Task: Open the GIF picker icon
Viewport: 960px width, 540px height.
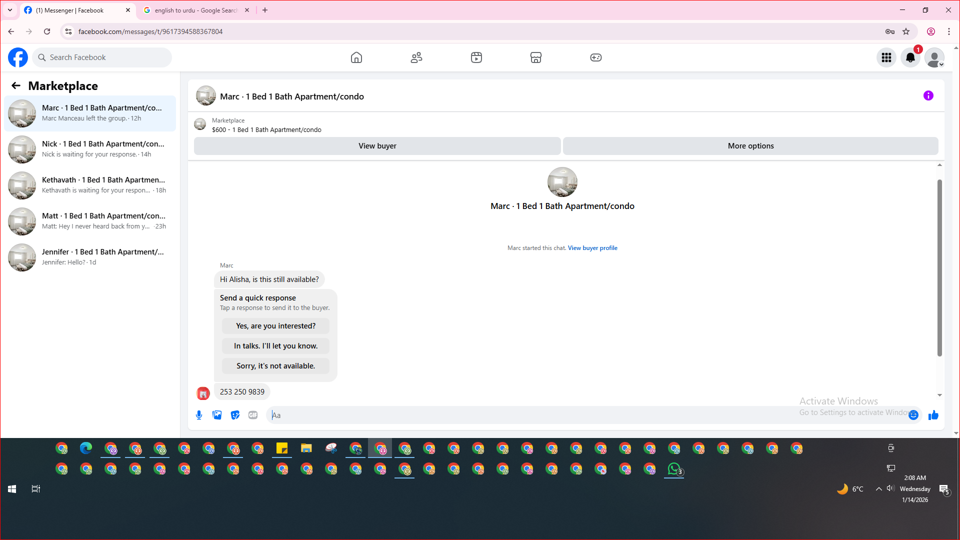Action: [253, 415]
